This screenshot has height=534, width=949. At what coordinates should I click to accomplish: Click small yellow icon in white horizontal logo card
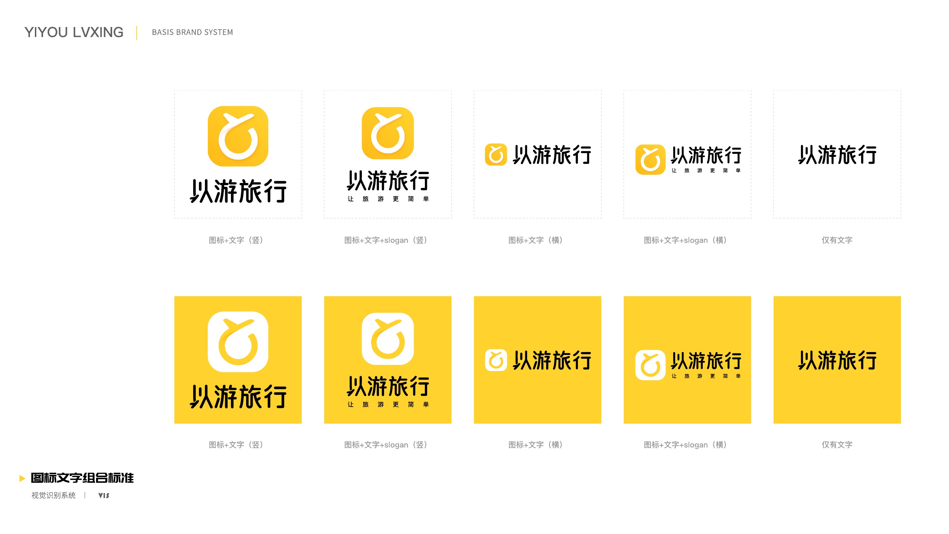(496, 155)
